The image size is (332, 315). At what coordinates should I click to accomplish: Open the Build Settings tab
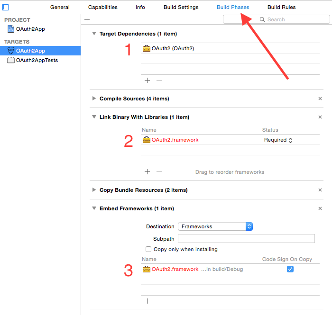pos(181,7)
